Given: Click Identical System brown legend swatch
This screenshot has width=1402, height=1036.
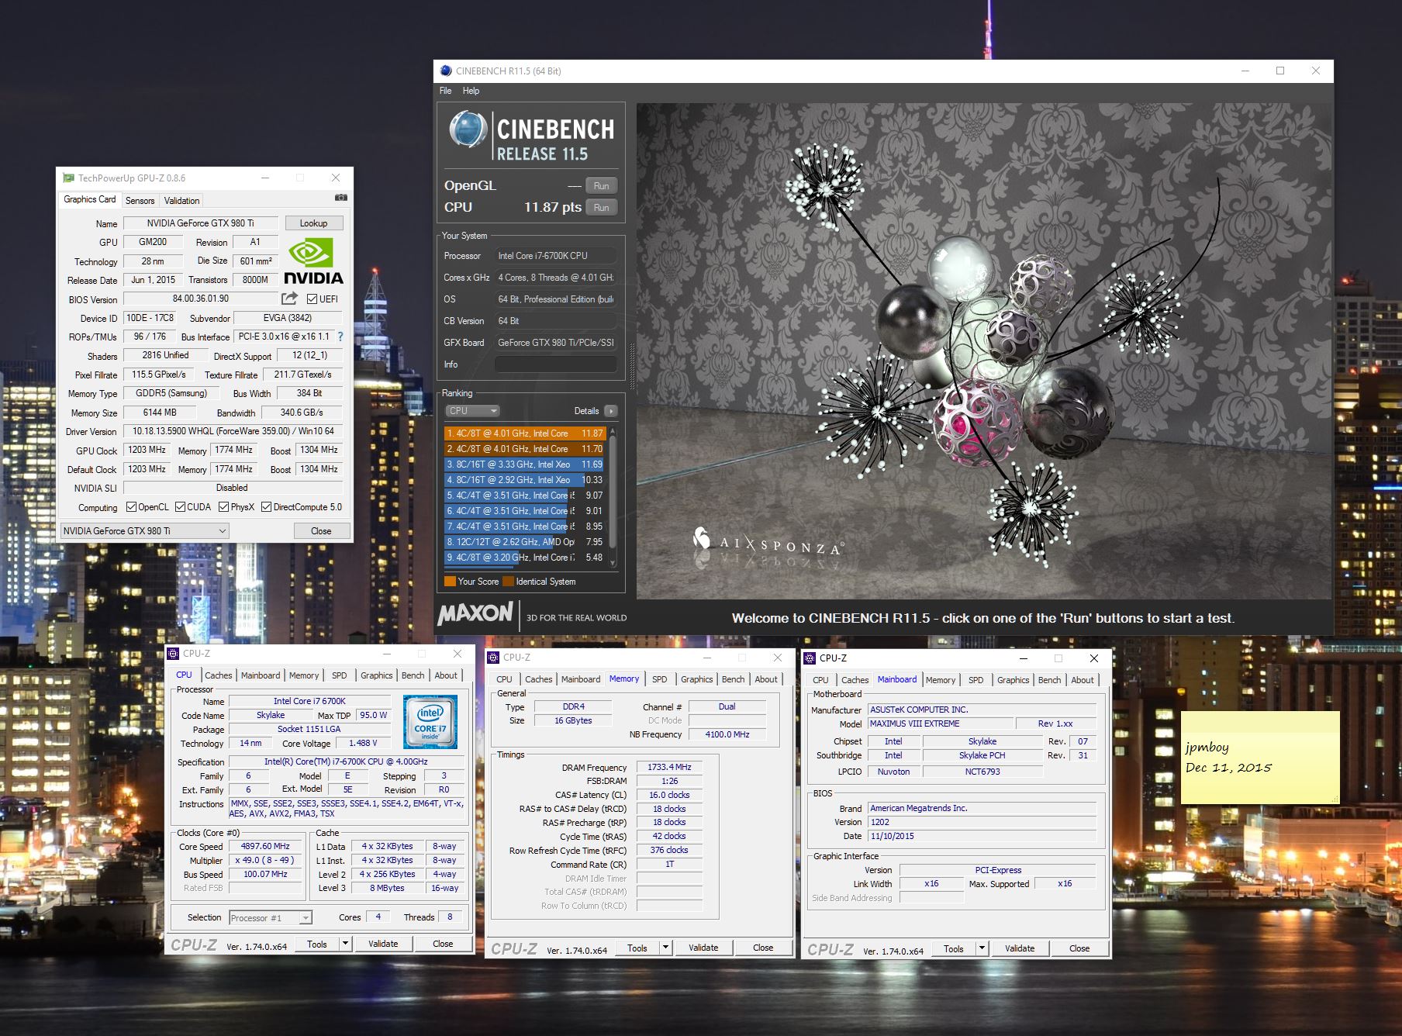Looking at the screenshot, I should point(509,582).
